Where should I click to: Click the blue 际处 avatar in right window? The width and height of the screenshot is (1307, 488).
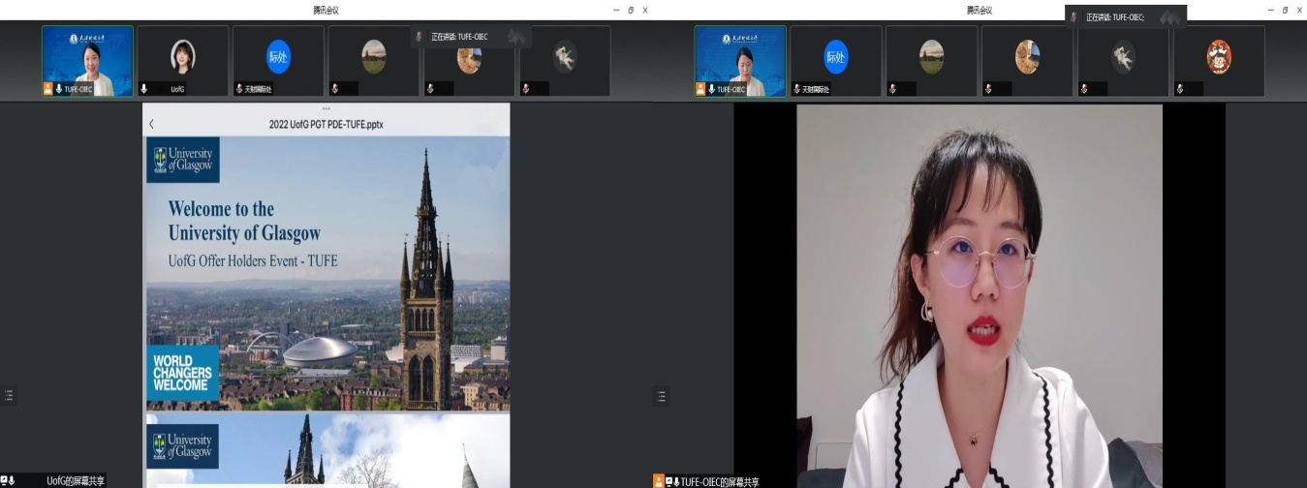point(835,57)
